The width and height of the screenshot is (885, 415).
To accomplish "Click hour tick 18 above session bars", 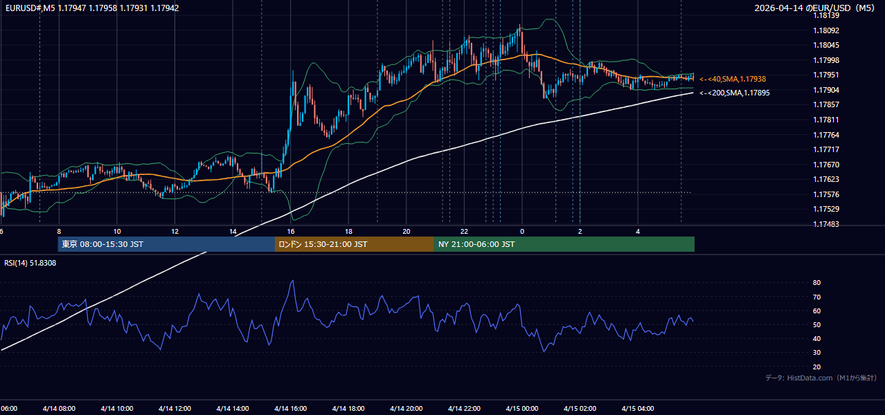I will click(x=348, y=231).
